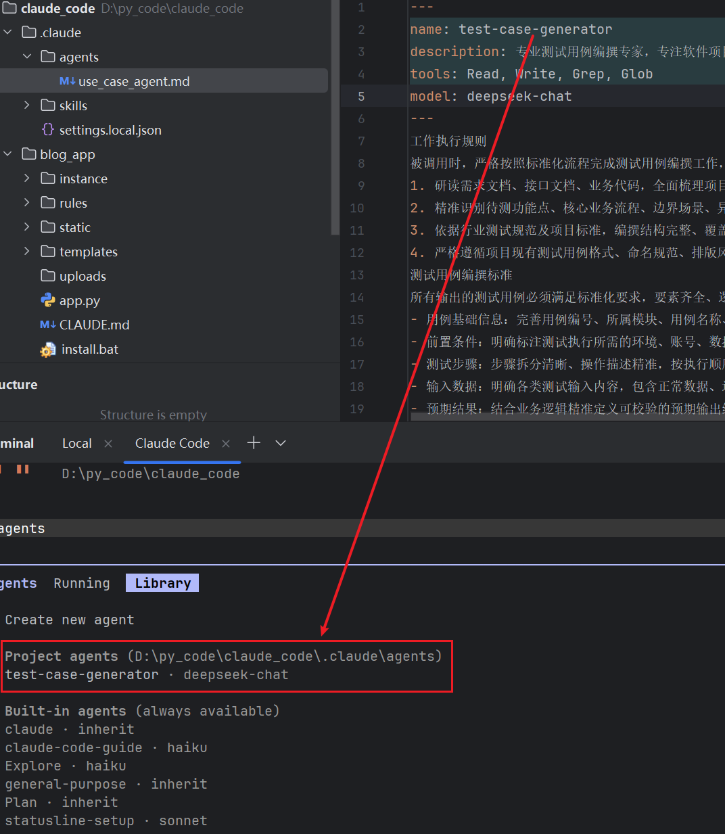Select the test-case-generator project agent
Viewport: 725px width, 834px height.
[x=147, y=674]
